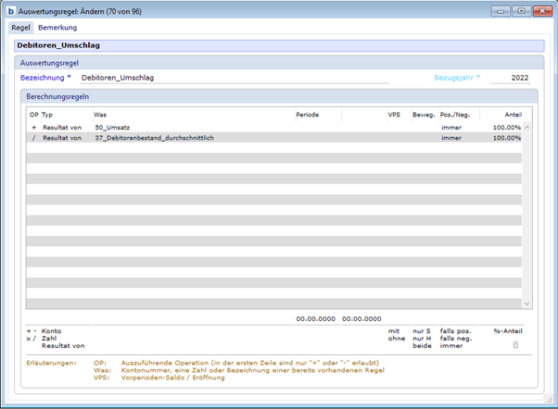Viewport: 558px width, 409px height.
Task: Click the 100.00% Anteil of 50_Umsatz row
Action: [506, 127]
